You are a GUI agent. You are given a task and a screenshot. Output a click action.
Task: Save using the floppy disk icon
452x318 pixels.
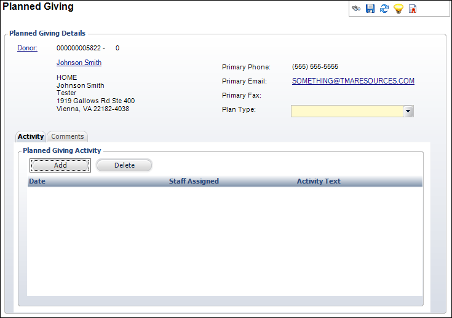click(x=370, y=9)
